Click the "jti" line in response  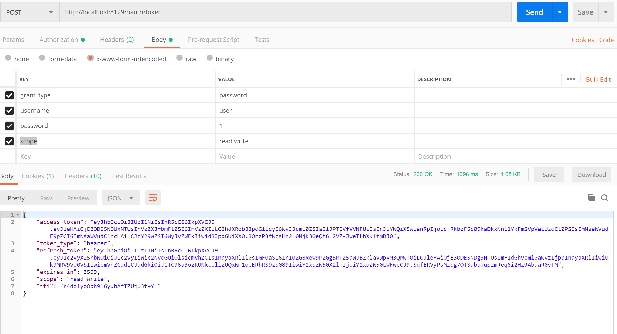(x=99, y=286)
